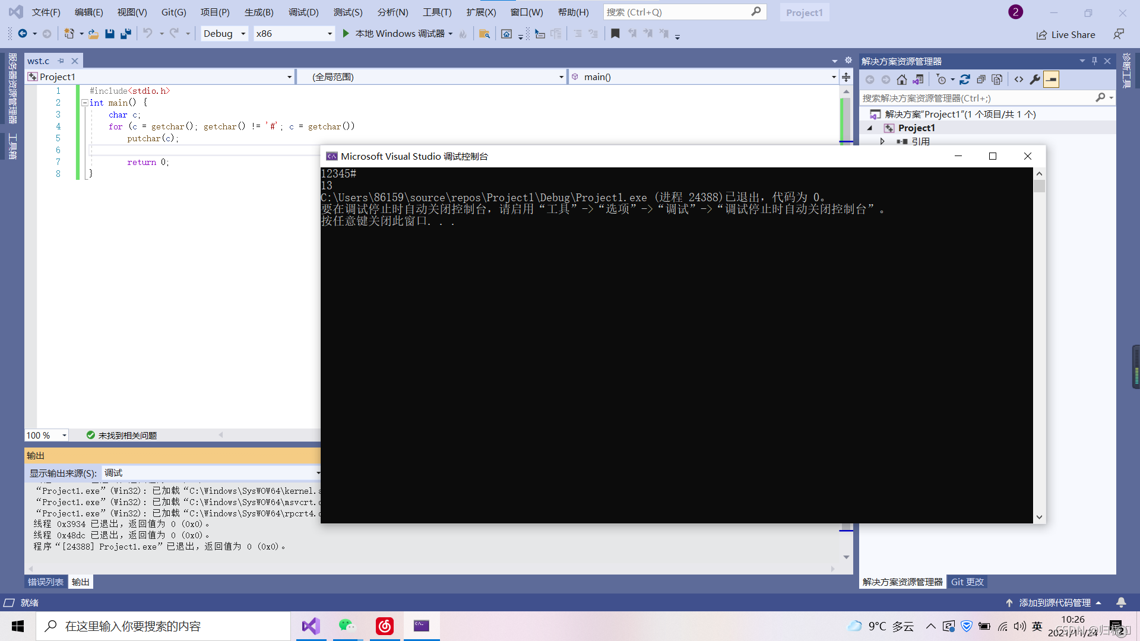Open the 调试(D) menu

coord(303,12)
